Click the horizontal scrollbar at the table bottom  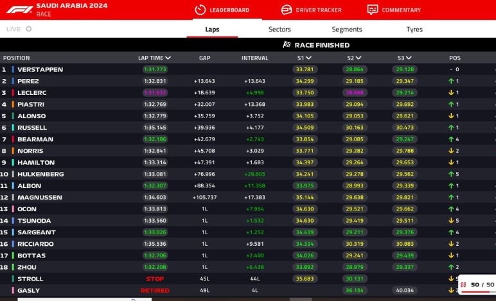pos(301,298)
